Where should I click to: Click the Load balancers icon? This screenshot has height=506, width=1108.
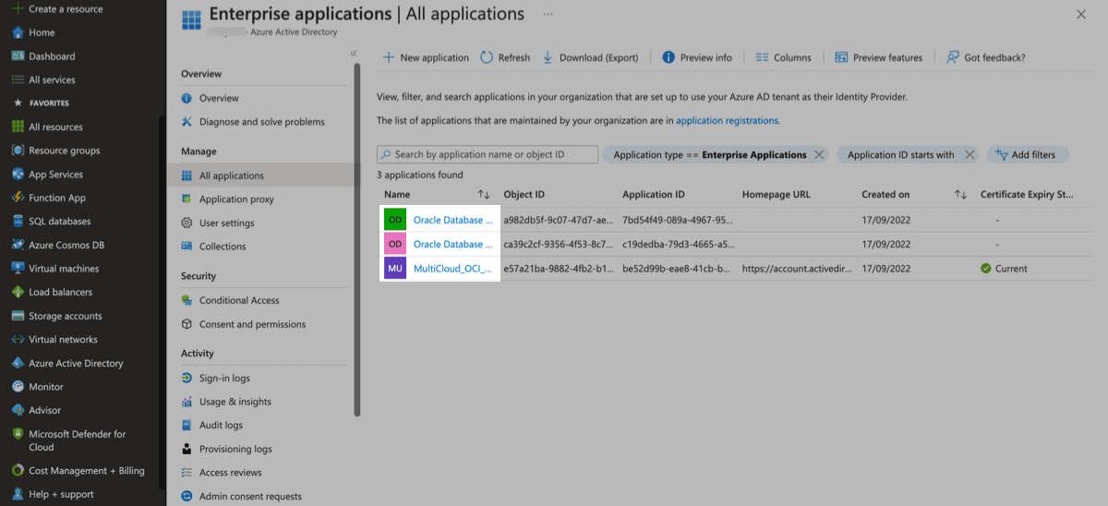pyautogui.click(x=18, y=292)
